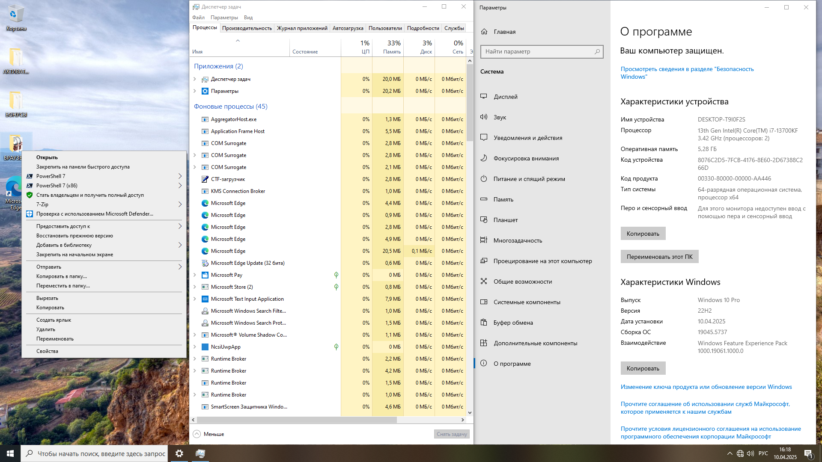This screenshot has height=462, width=822.
Task: Click the Снять задачу button
Action: point(452,434)
